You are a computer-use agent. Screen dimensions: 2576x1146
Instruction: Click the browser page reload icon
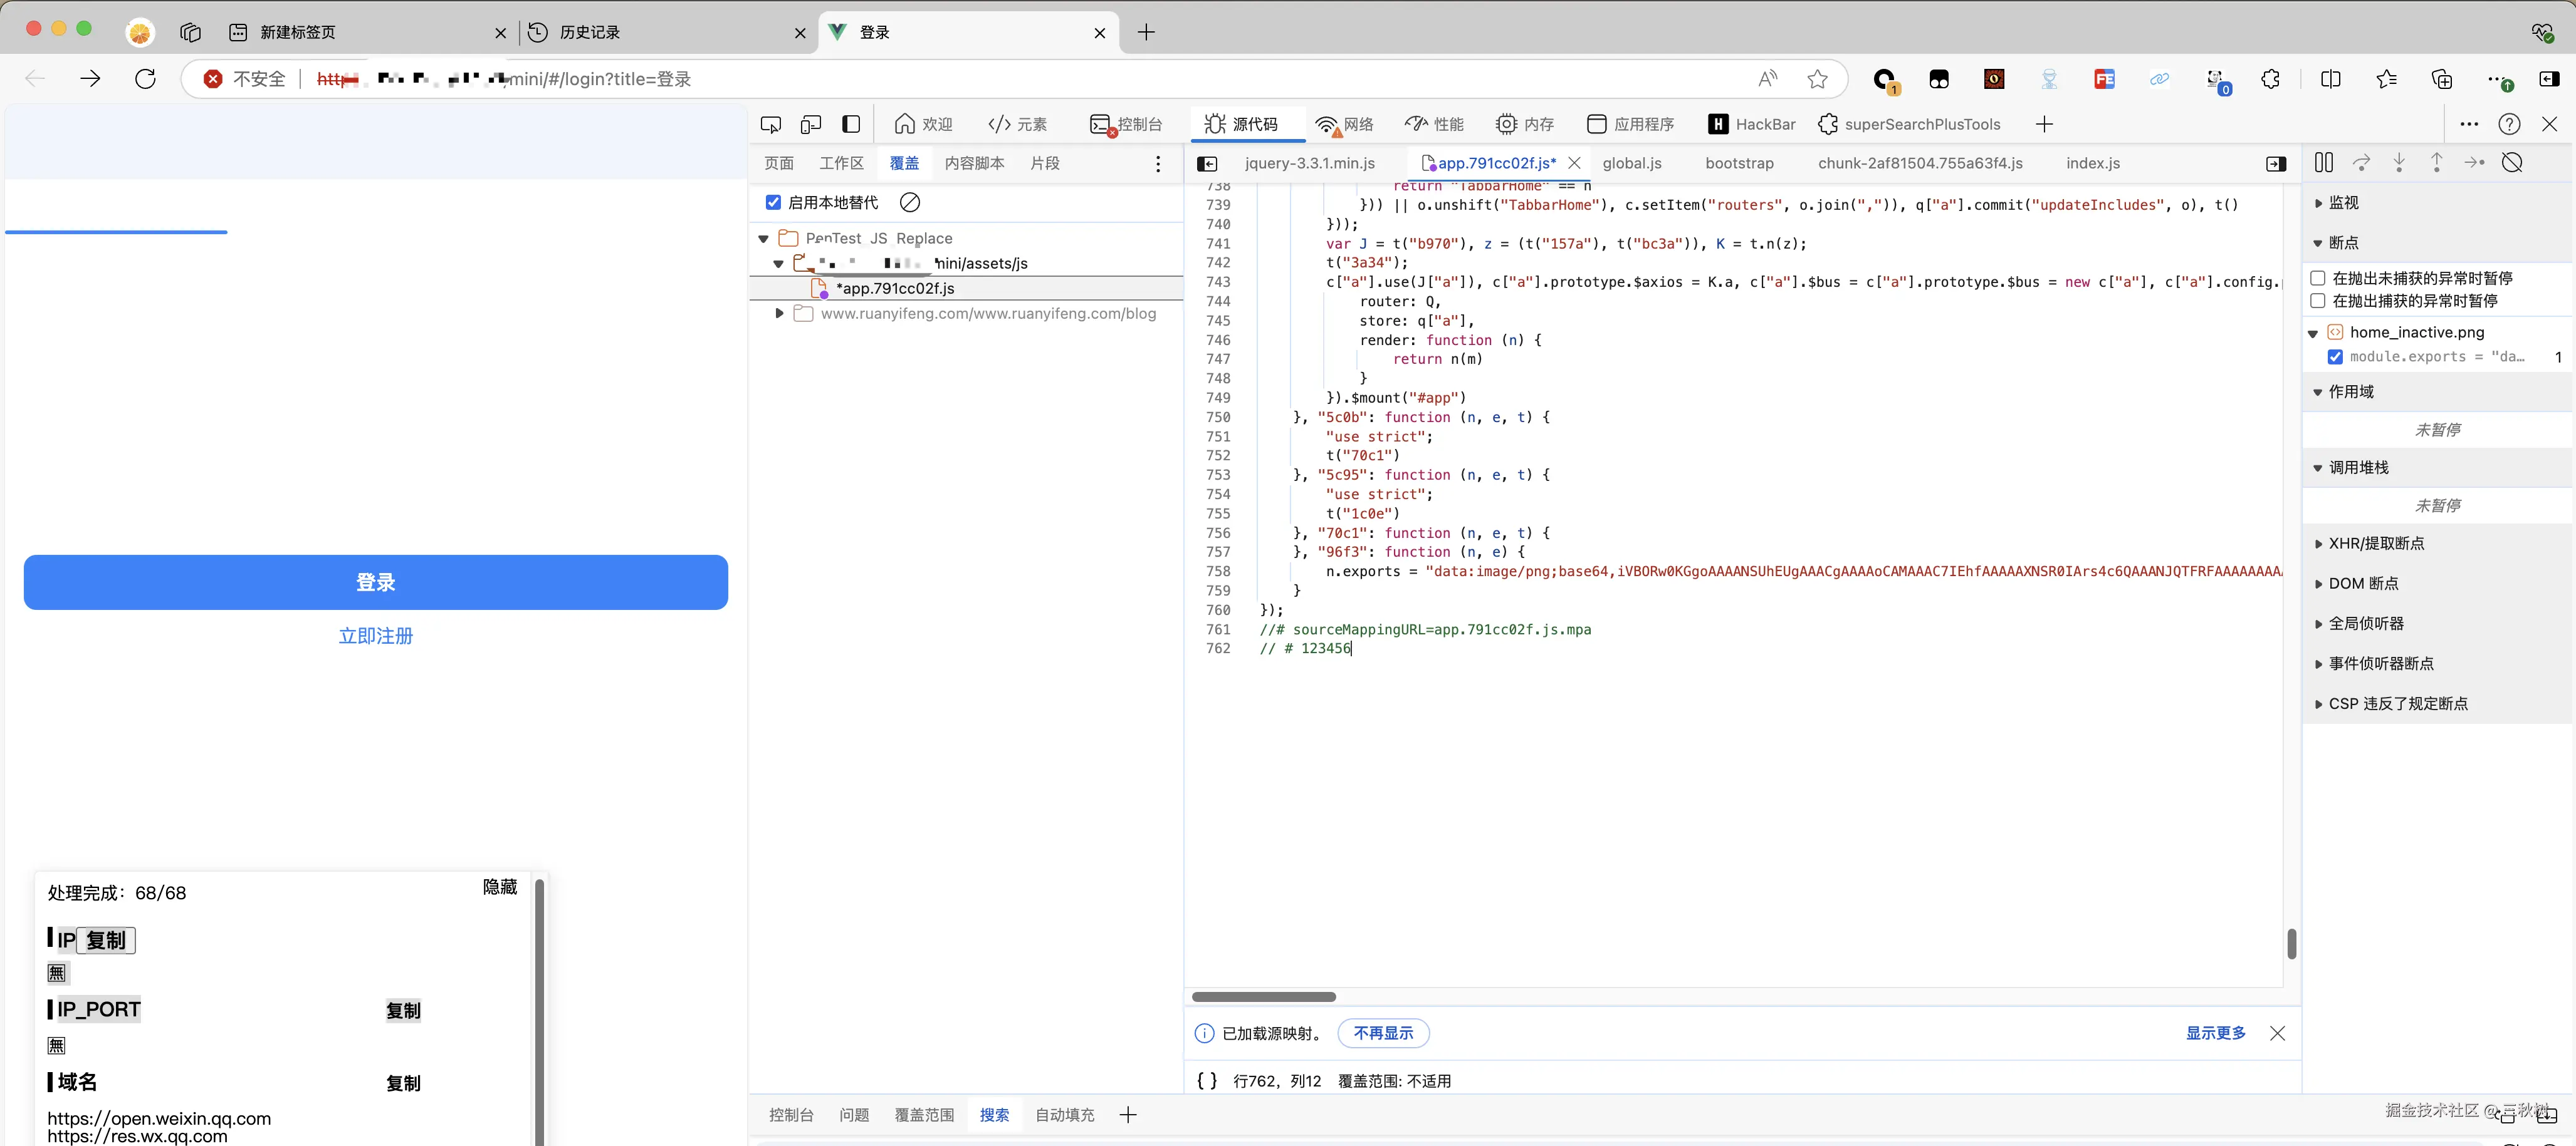point(146,79)
